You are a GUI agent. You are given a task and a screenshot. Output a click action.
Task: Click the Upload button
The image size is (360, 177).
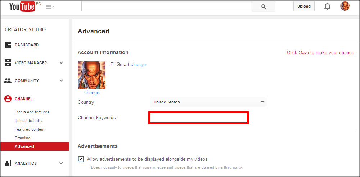click(x=304, y=6)
